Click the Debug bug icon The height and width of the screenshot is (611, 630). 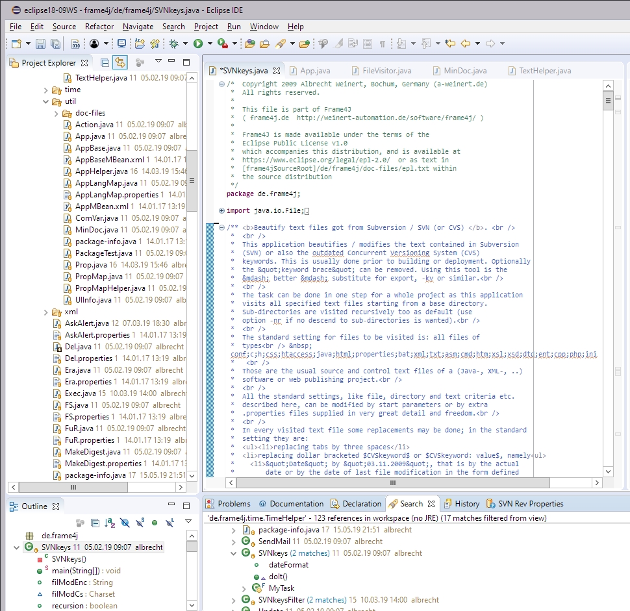click(173, 44)
